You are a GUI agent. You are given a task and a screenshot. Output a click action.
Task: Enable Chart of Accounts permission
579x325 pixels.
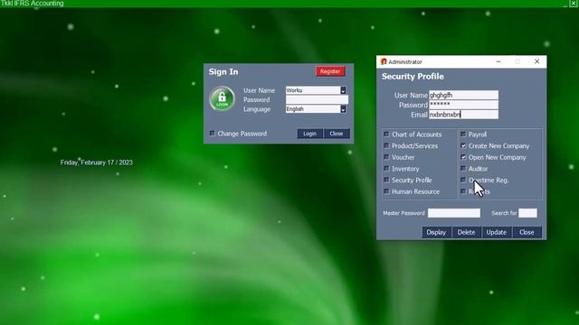(386, 135)
